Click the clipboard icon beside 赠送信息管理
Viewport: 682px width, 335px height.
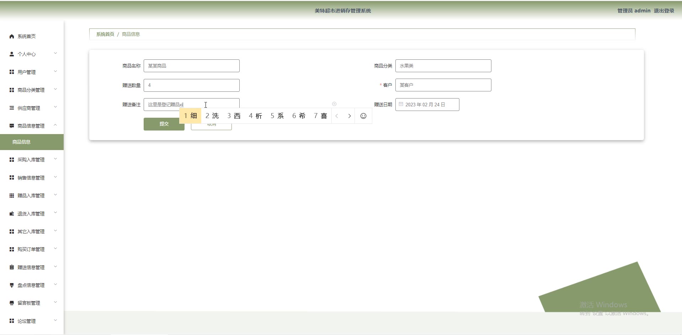pyautogui.click(x=12, y=267)
